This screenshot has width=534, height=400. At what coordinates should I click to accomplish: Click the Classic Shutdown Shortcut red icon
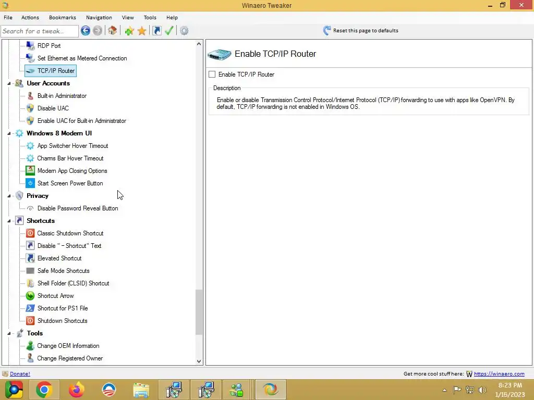click(x=30, y=233)
